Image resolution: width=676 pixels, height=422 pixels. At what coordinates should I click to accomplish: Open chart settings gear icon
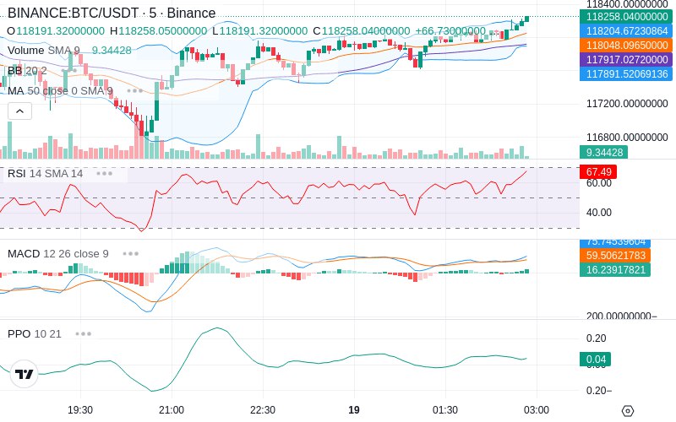tap(628, 410)
